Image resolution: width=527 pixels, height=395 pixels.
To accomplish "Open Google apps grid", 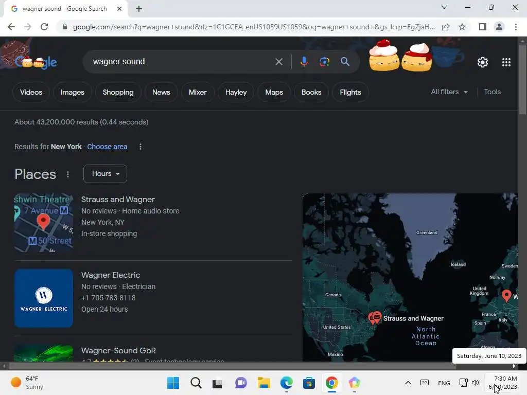I will [506, 62].
